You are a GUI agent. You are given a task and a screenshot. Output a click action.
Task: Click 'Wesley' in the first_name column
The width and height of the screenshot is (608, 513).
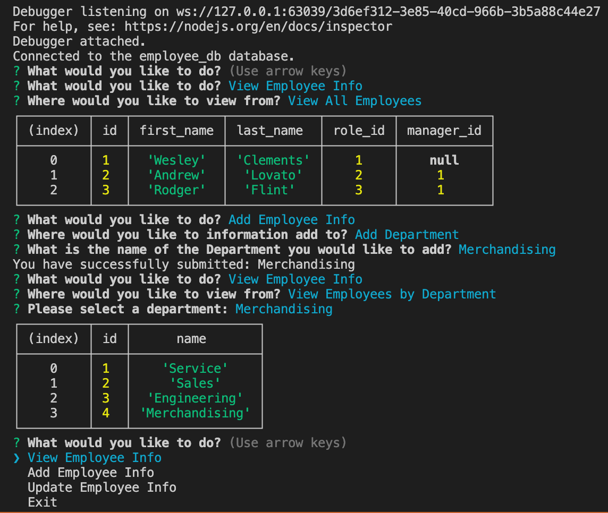click(176, 160)
